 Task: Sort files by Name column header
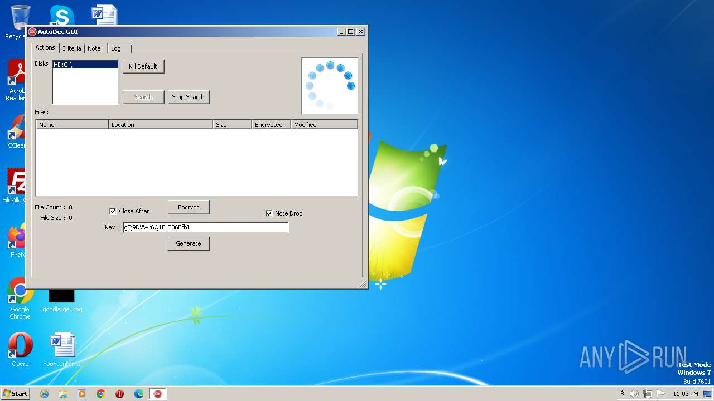point(72,125)
